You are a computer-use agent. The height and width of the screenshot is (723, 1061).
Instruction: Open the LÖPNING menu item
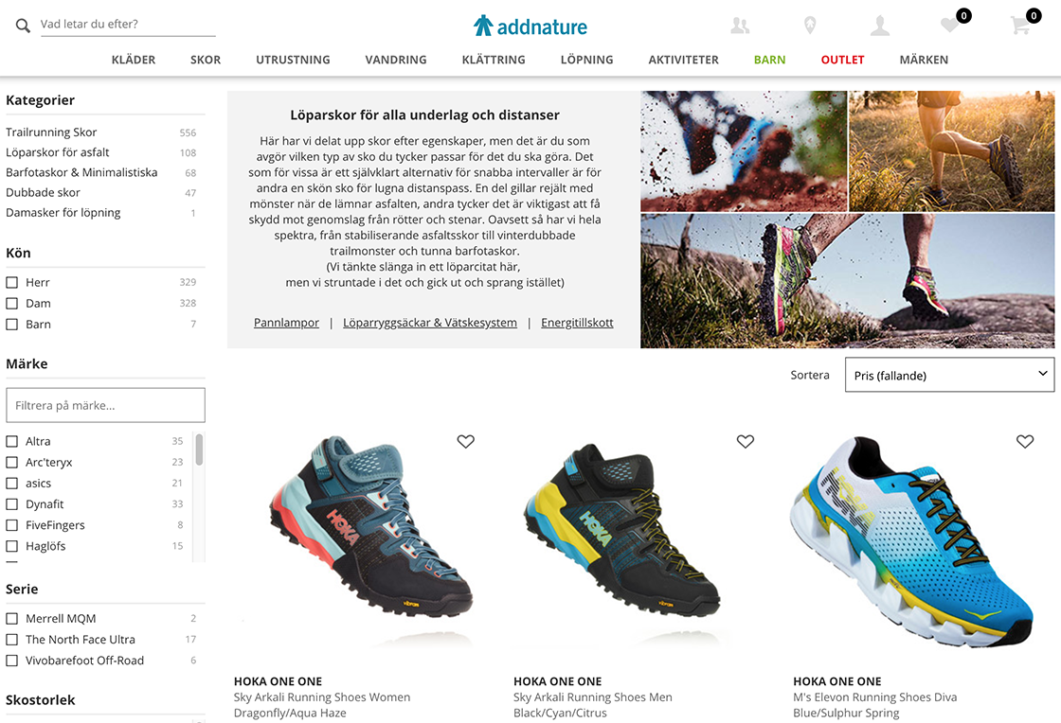[x=586, y=60]
